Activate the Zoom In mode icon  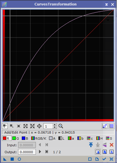tap(26, 126)
